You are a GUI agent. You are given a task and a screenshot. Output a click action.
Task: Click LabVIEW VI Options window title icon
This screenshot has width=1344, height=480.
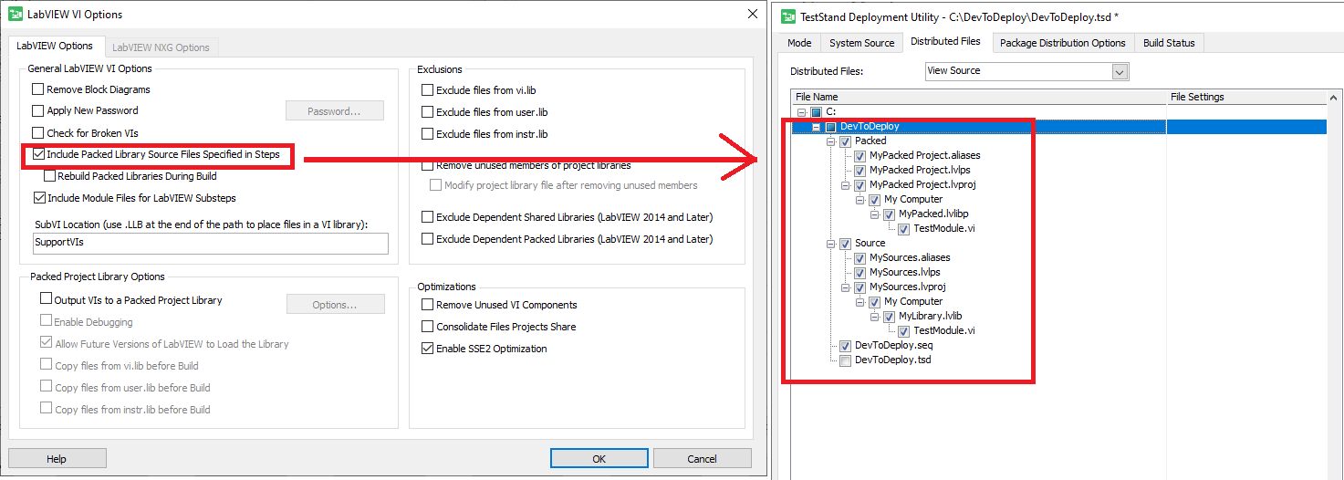[x=16, y=15]
